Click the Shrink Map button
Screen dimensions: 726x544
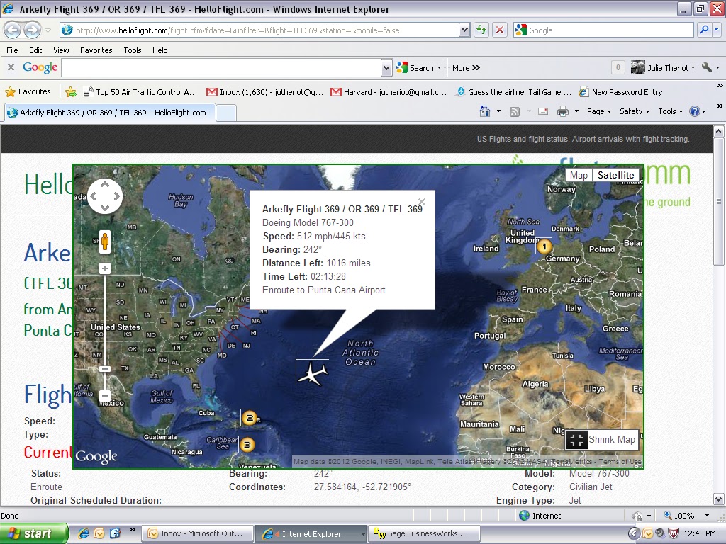click(602, 439)
